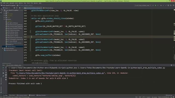Open the Run menu
175x98 pixels.
(25, 3)
